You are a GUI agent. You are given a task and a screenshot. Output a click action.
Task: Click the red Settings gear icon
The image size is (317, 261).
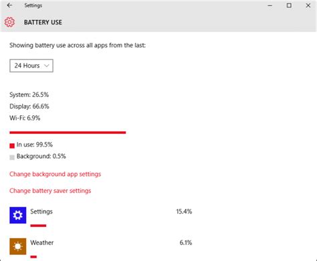pyautogui.click(x=9, y=22)
